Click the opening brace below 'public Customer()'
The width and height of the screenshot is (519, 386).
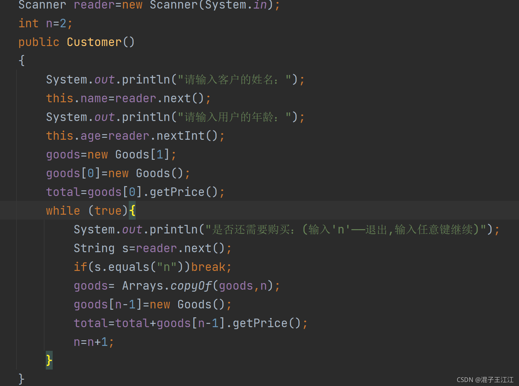[22, 60]
